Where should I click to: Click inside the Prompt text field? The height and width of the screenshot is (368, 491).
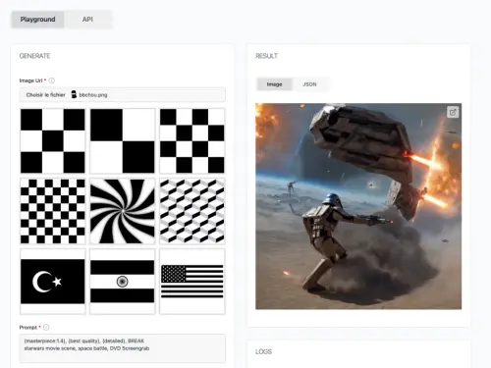(x=123, y=348)
